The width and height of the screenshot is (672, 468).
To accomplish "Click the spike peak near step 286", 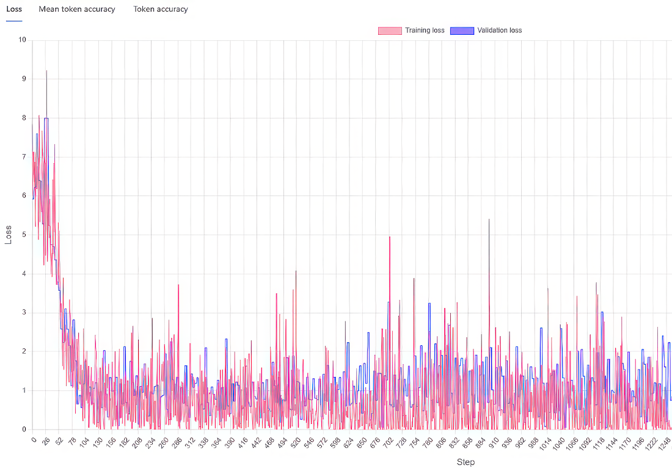I will pos(178,285).
